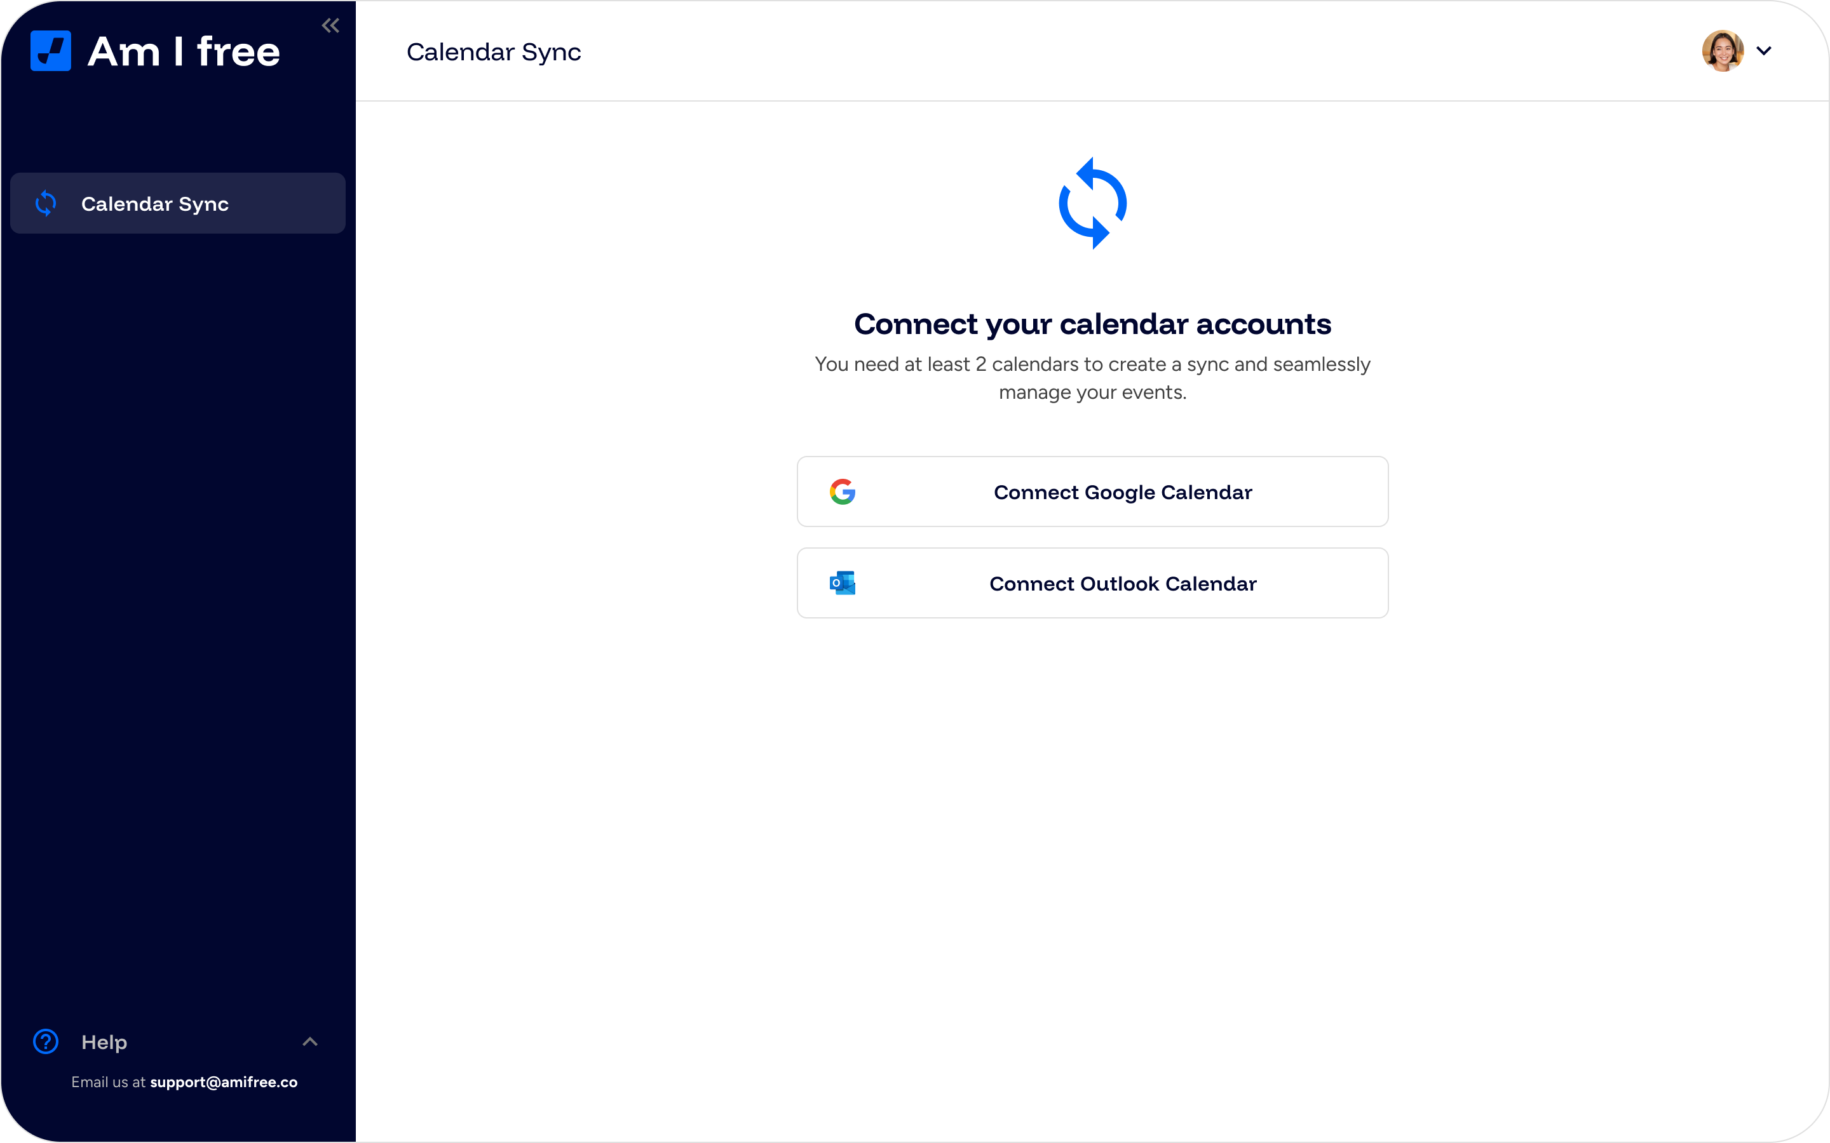Click the large blue sync arrows icon
Screen dimensions: 1830x1143
point(1093,203)
